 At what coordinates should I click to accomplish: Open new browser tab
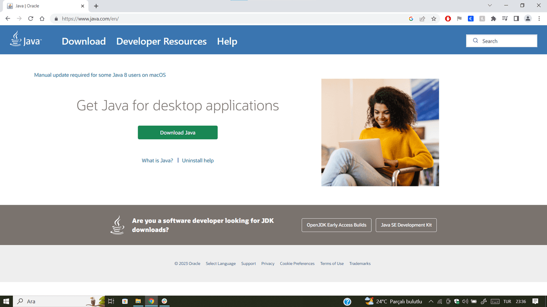[96, 6]
